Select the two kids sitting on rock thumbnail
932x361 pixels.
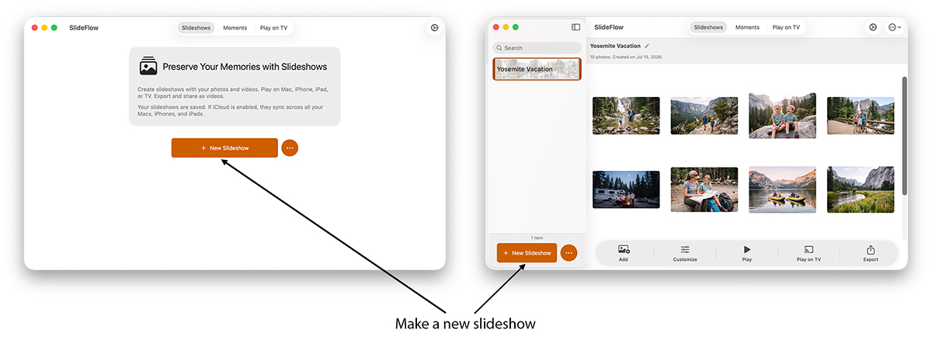click(782, 116)
